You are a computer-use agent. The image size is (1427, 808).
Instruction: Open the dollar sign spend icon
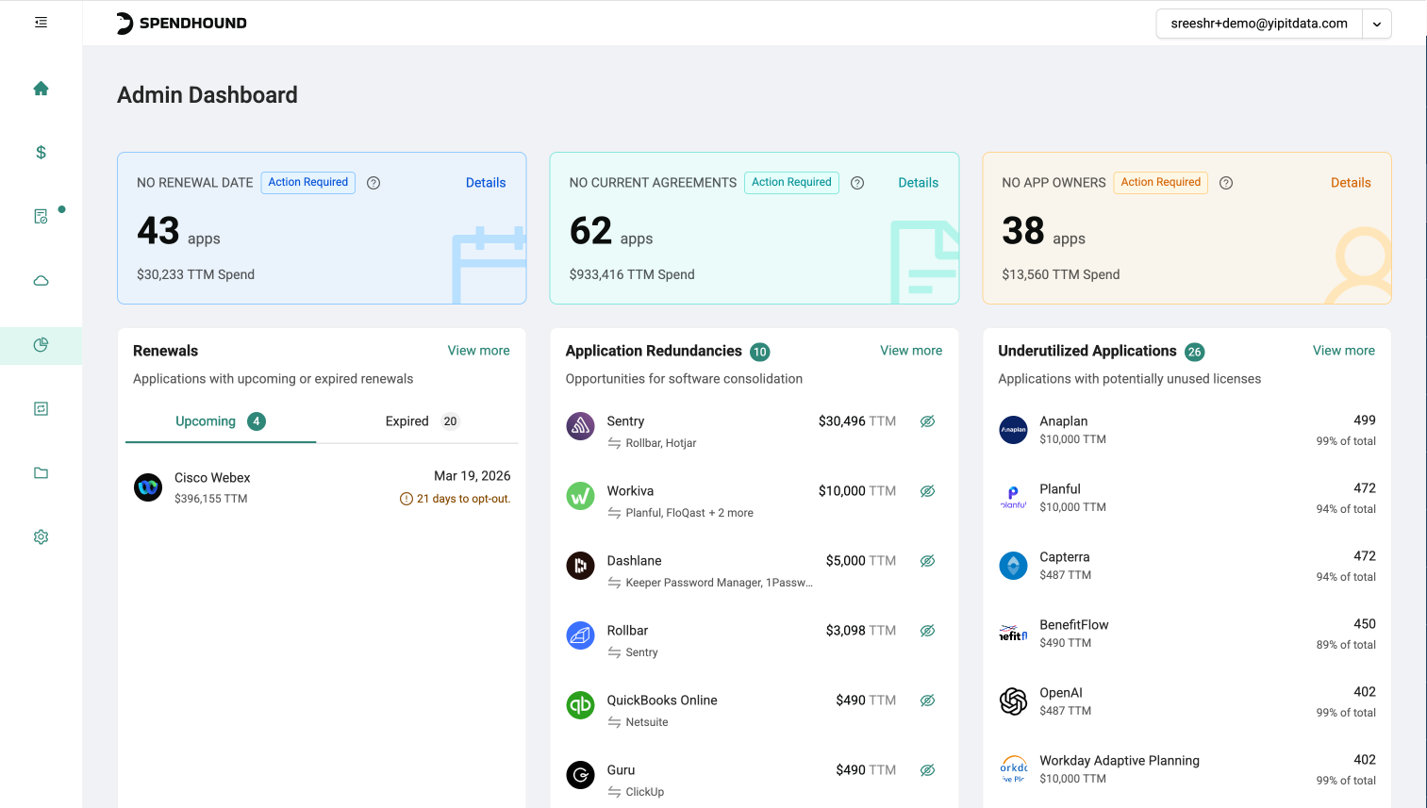pos(41,153)
